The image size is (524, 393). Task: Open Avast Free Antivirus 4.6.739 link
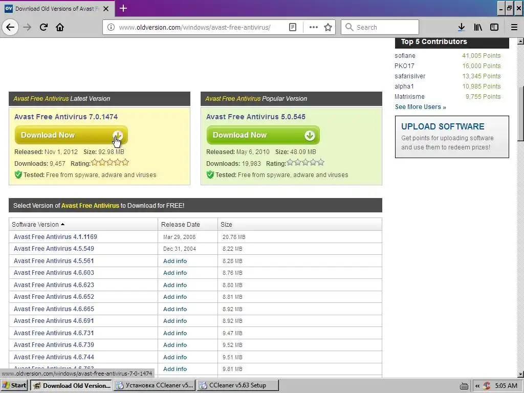point(54,345)
